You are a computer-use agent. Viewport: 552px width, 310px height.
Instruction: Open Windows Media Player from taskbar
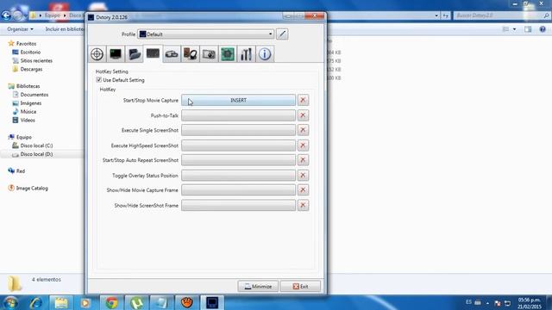pyautogui.click(x=85, y=302)
